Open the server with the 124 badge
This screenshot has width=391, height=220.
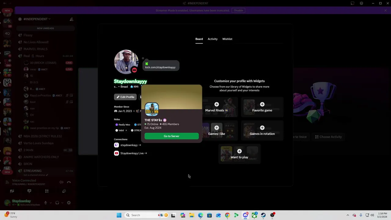click(x=7, y=102)
